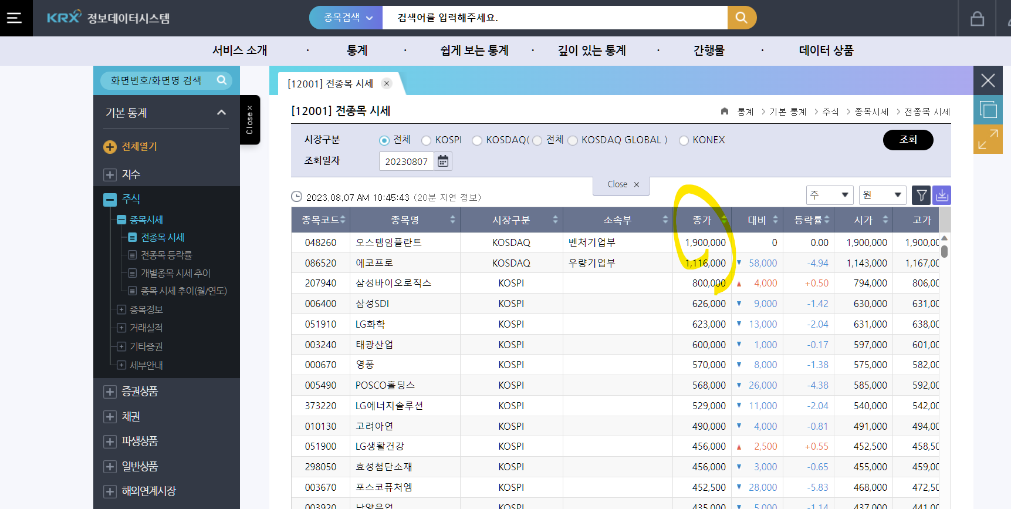Sort by 소속부 column arrows
The width and height of the screenshot is (1011, 509).
coord(665,220)
